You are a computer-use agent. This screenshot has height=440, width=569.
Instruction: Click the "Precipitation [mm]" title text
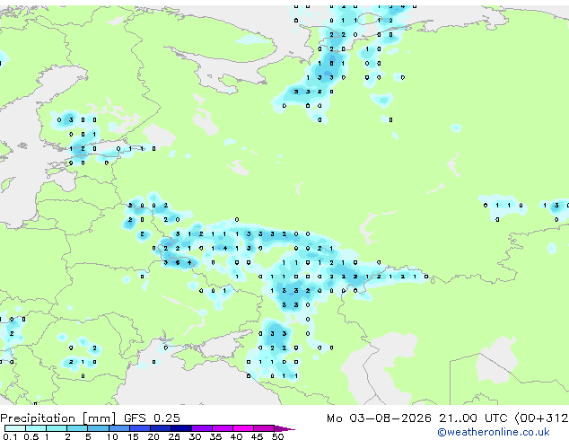tap(58, 418)
